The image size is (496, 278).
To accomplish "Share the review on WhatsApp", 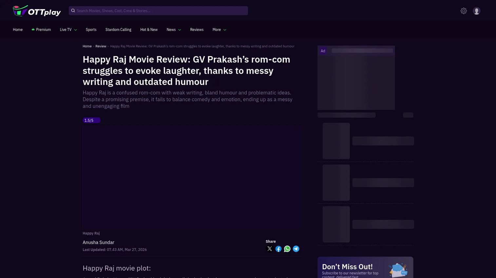I will click(287, 249).
